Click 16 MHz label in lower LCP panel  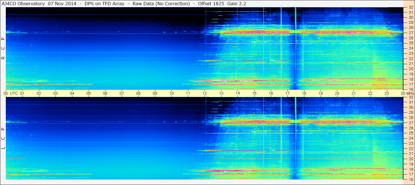pyautogui.click(x=411, y=179)
